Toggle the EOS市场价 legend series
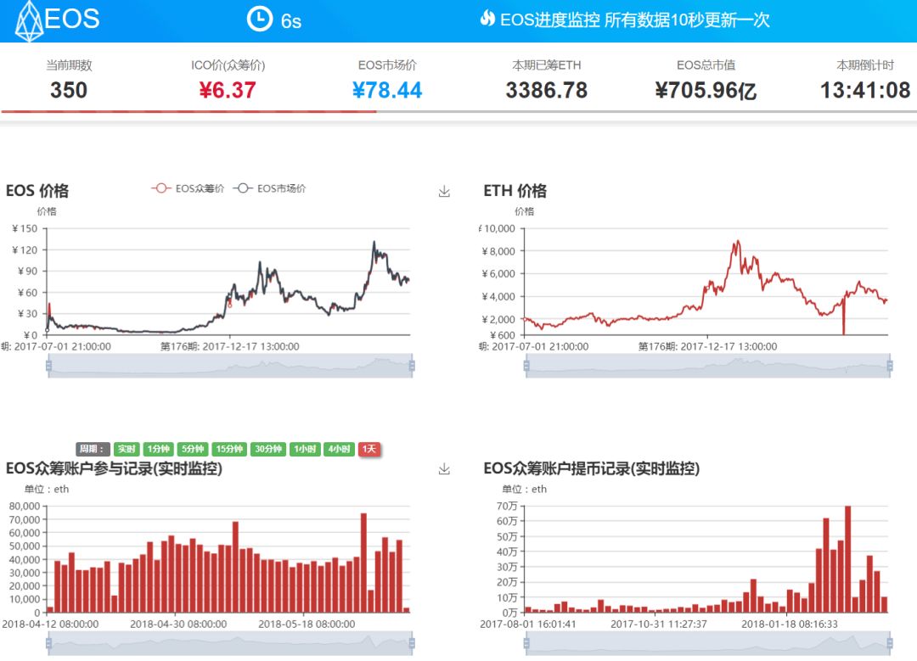This screenshot has width=917, height=661. pyautogui.click(x=270, y=188)
